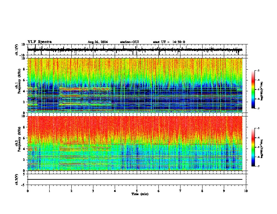The height and width of the screenshot is (214, 277).
Task: Click the ch.2 spectrogram 6 kHz tick label
Action: pos(24,138)
